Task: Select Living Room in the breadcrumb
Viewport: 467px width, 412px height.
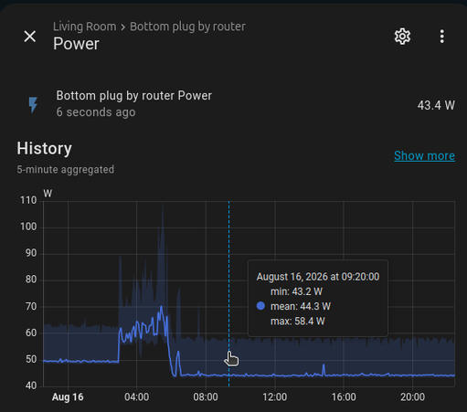Action: [x=84, y=26]
